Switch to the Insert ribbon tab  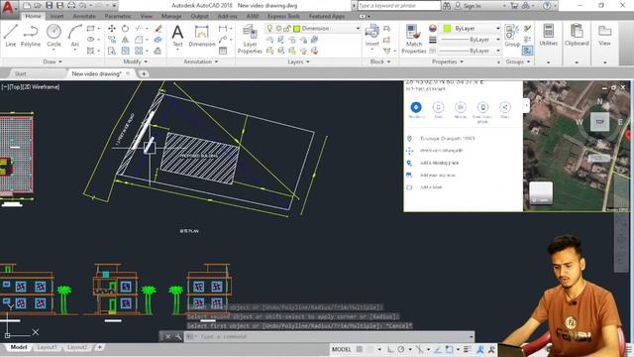57,16
